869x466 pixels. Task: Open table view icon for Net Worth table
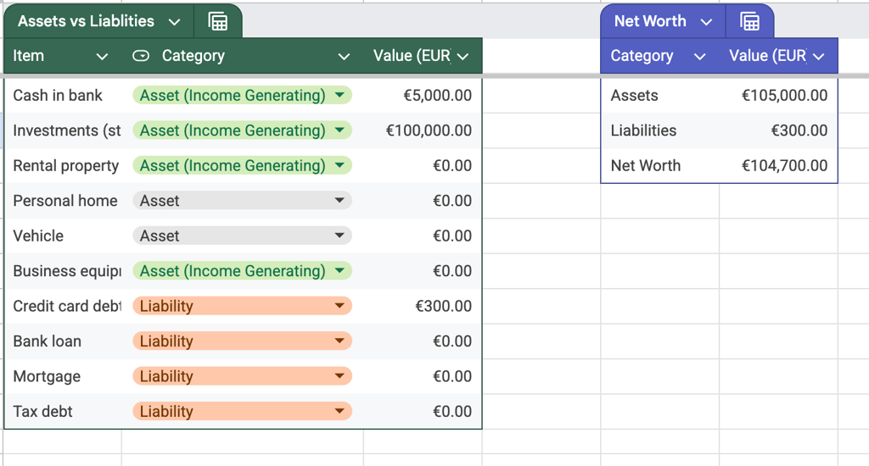749,21
